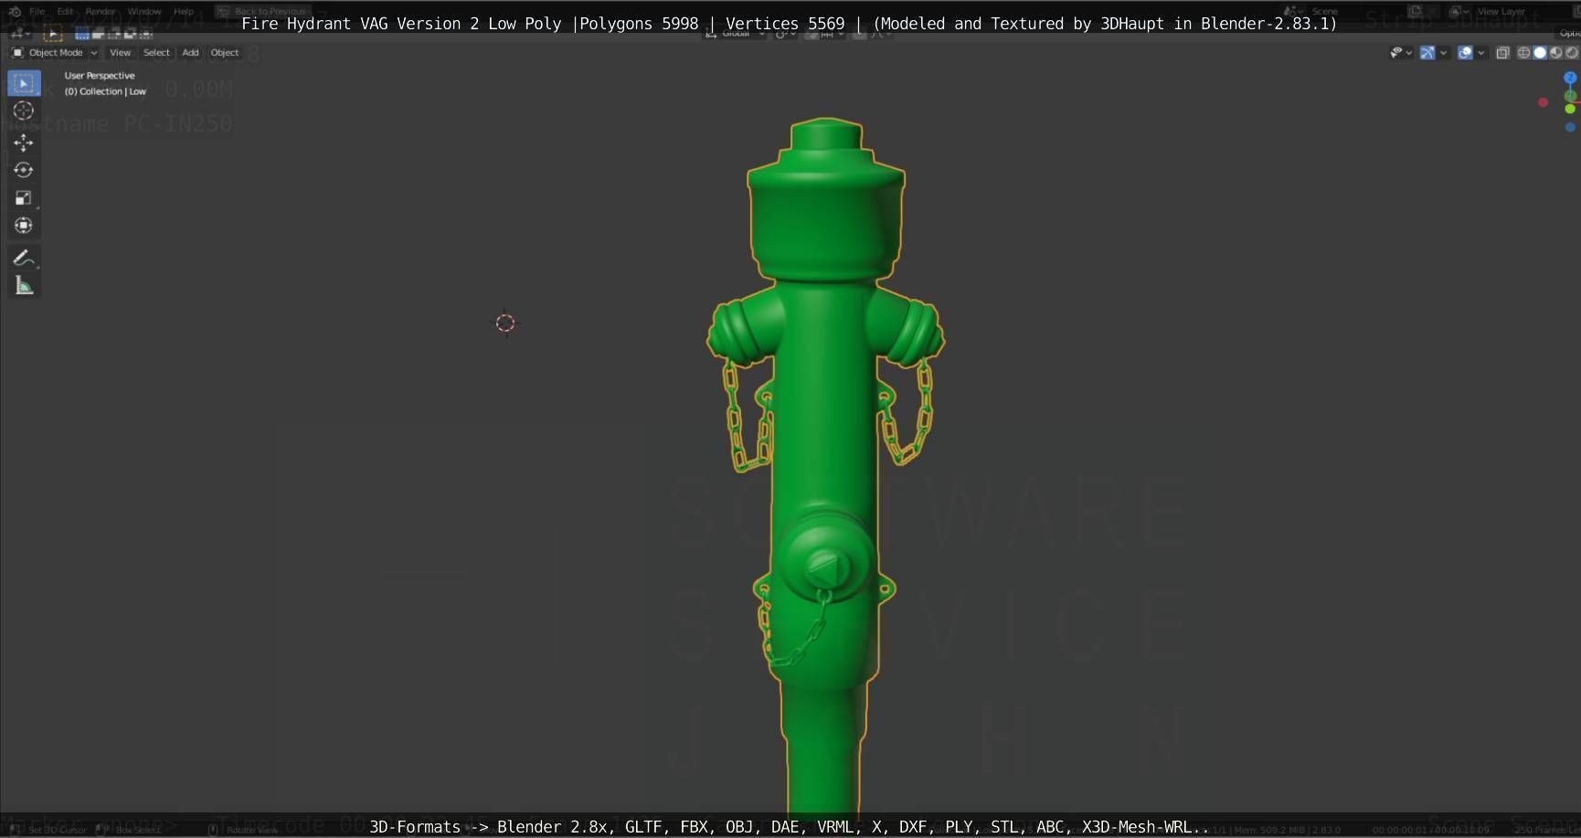The height and width of the screenshot is (838, 1581).
Task: Open the Help menu
Action: coord(184,12)
